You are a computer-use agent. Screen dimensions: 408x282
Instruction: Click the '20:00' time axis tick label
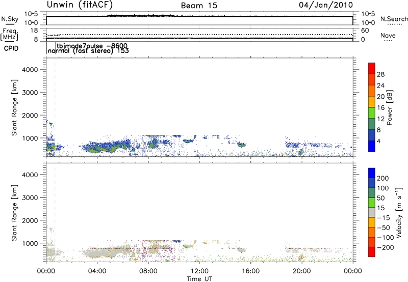pos(301,271)
